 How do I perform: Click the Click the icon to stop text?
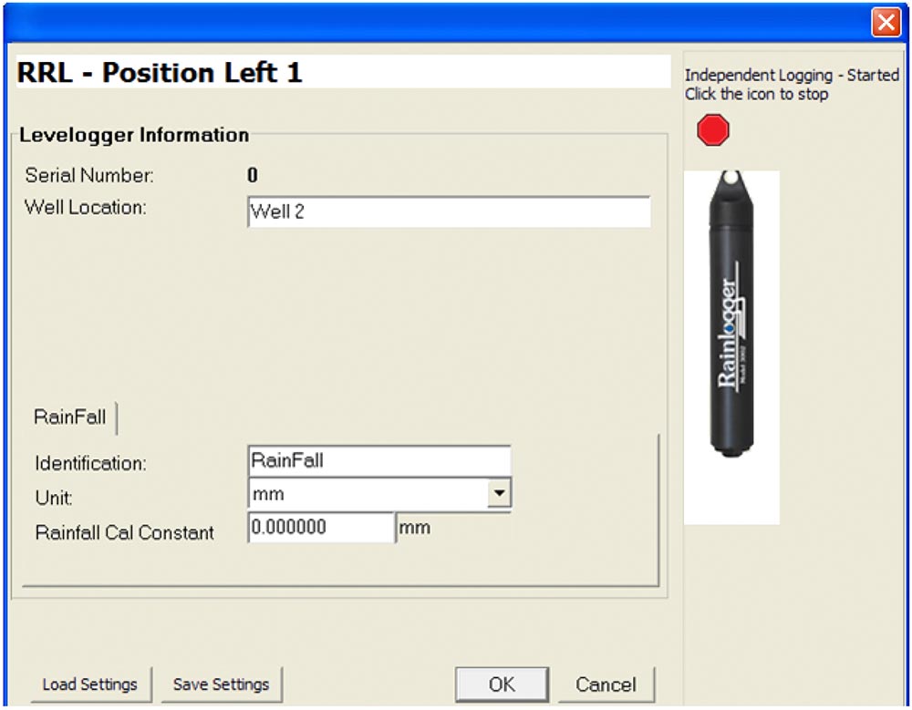756,94
